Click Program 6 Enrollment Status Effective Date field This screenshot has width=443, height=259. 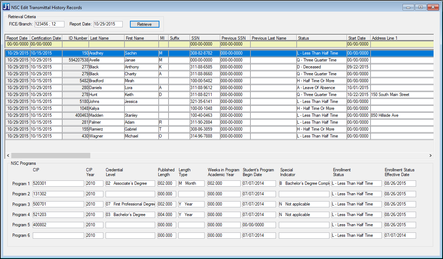400,235
